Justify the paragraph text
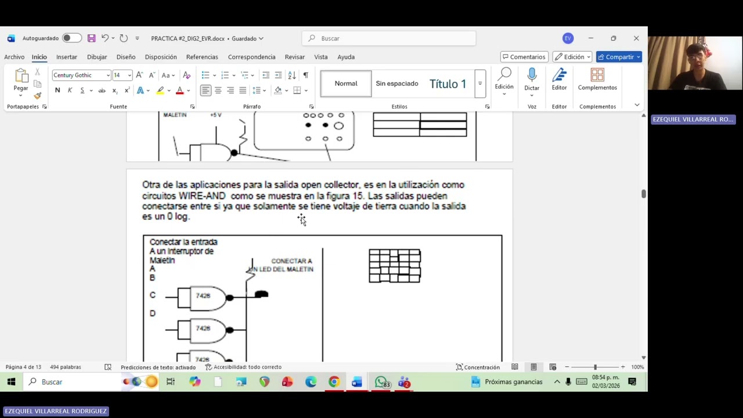The height and width of the screenshot is (418, 743). click(243, 91)
